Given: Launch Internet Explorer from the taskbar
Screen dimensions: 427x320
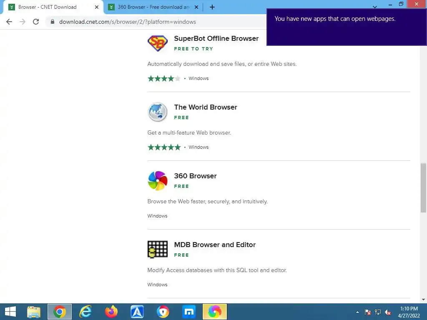Looking at the screenshot, I should pos(85,312).
